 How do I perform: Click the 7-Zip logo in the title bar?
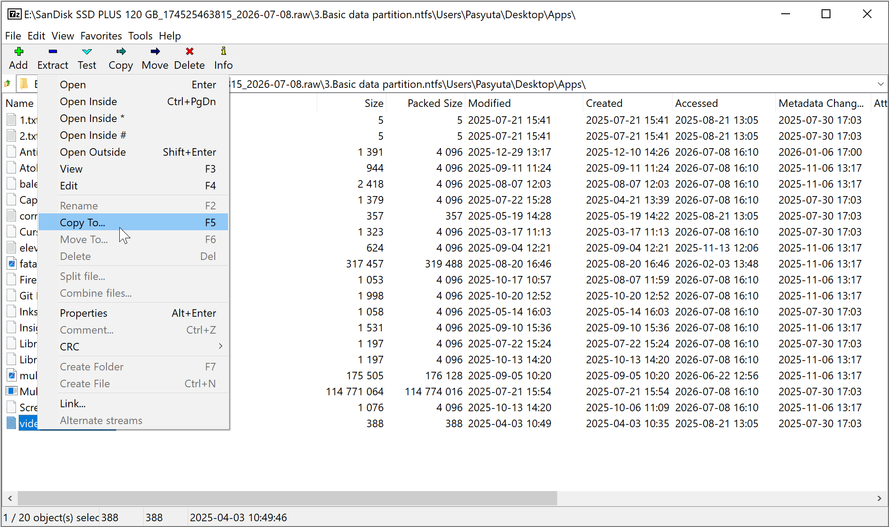(x=15, y=14)
